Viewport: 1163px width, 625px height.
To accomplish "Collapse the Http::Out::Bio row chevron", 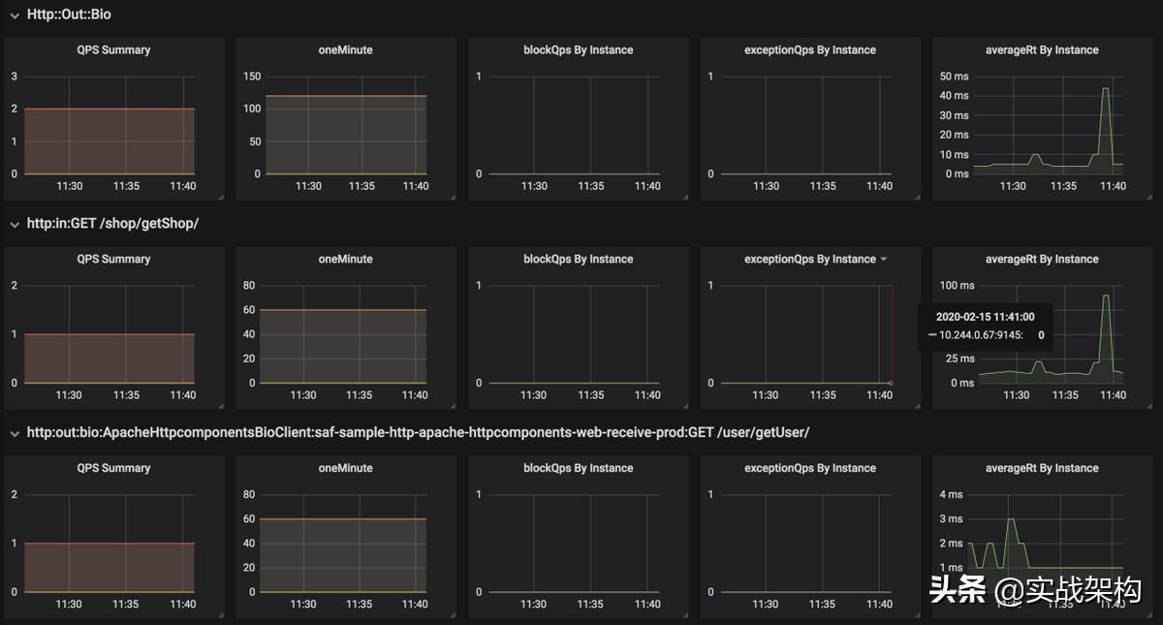I will point(15,15).
